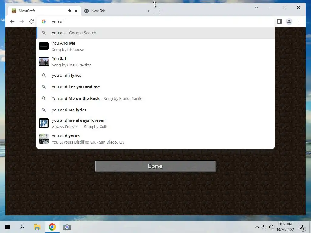Pick 'You and Me on the Rock' suggestion

click(155, 98)
